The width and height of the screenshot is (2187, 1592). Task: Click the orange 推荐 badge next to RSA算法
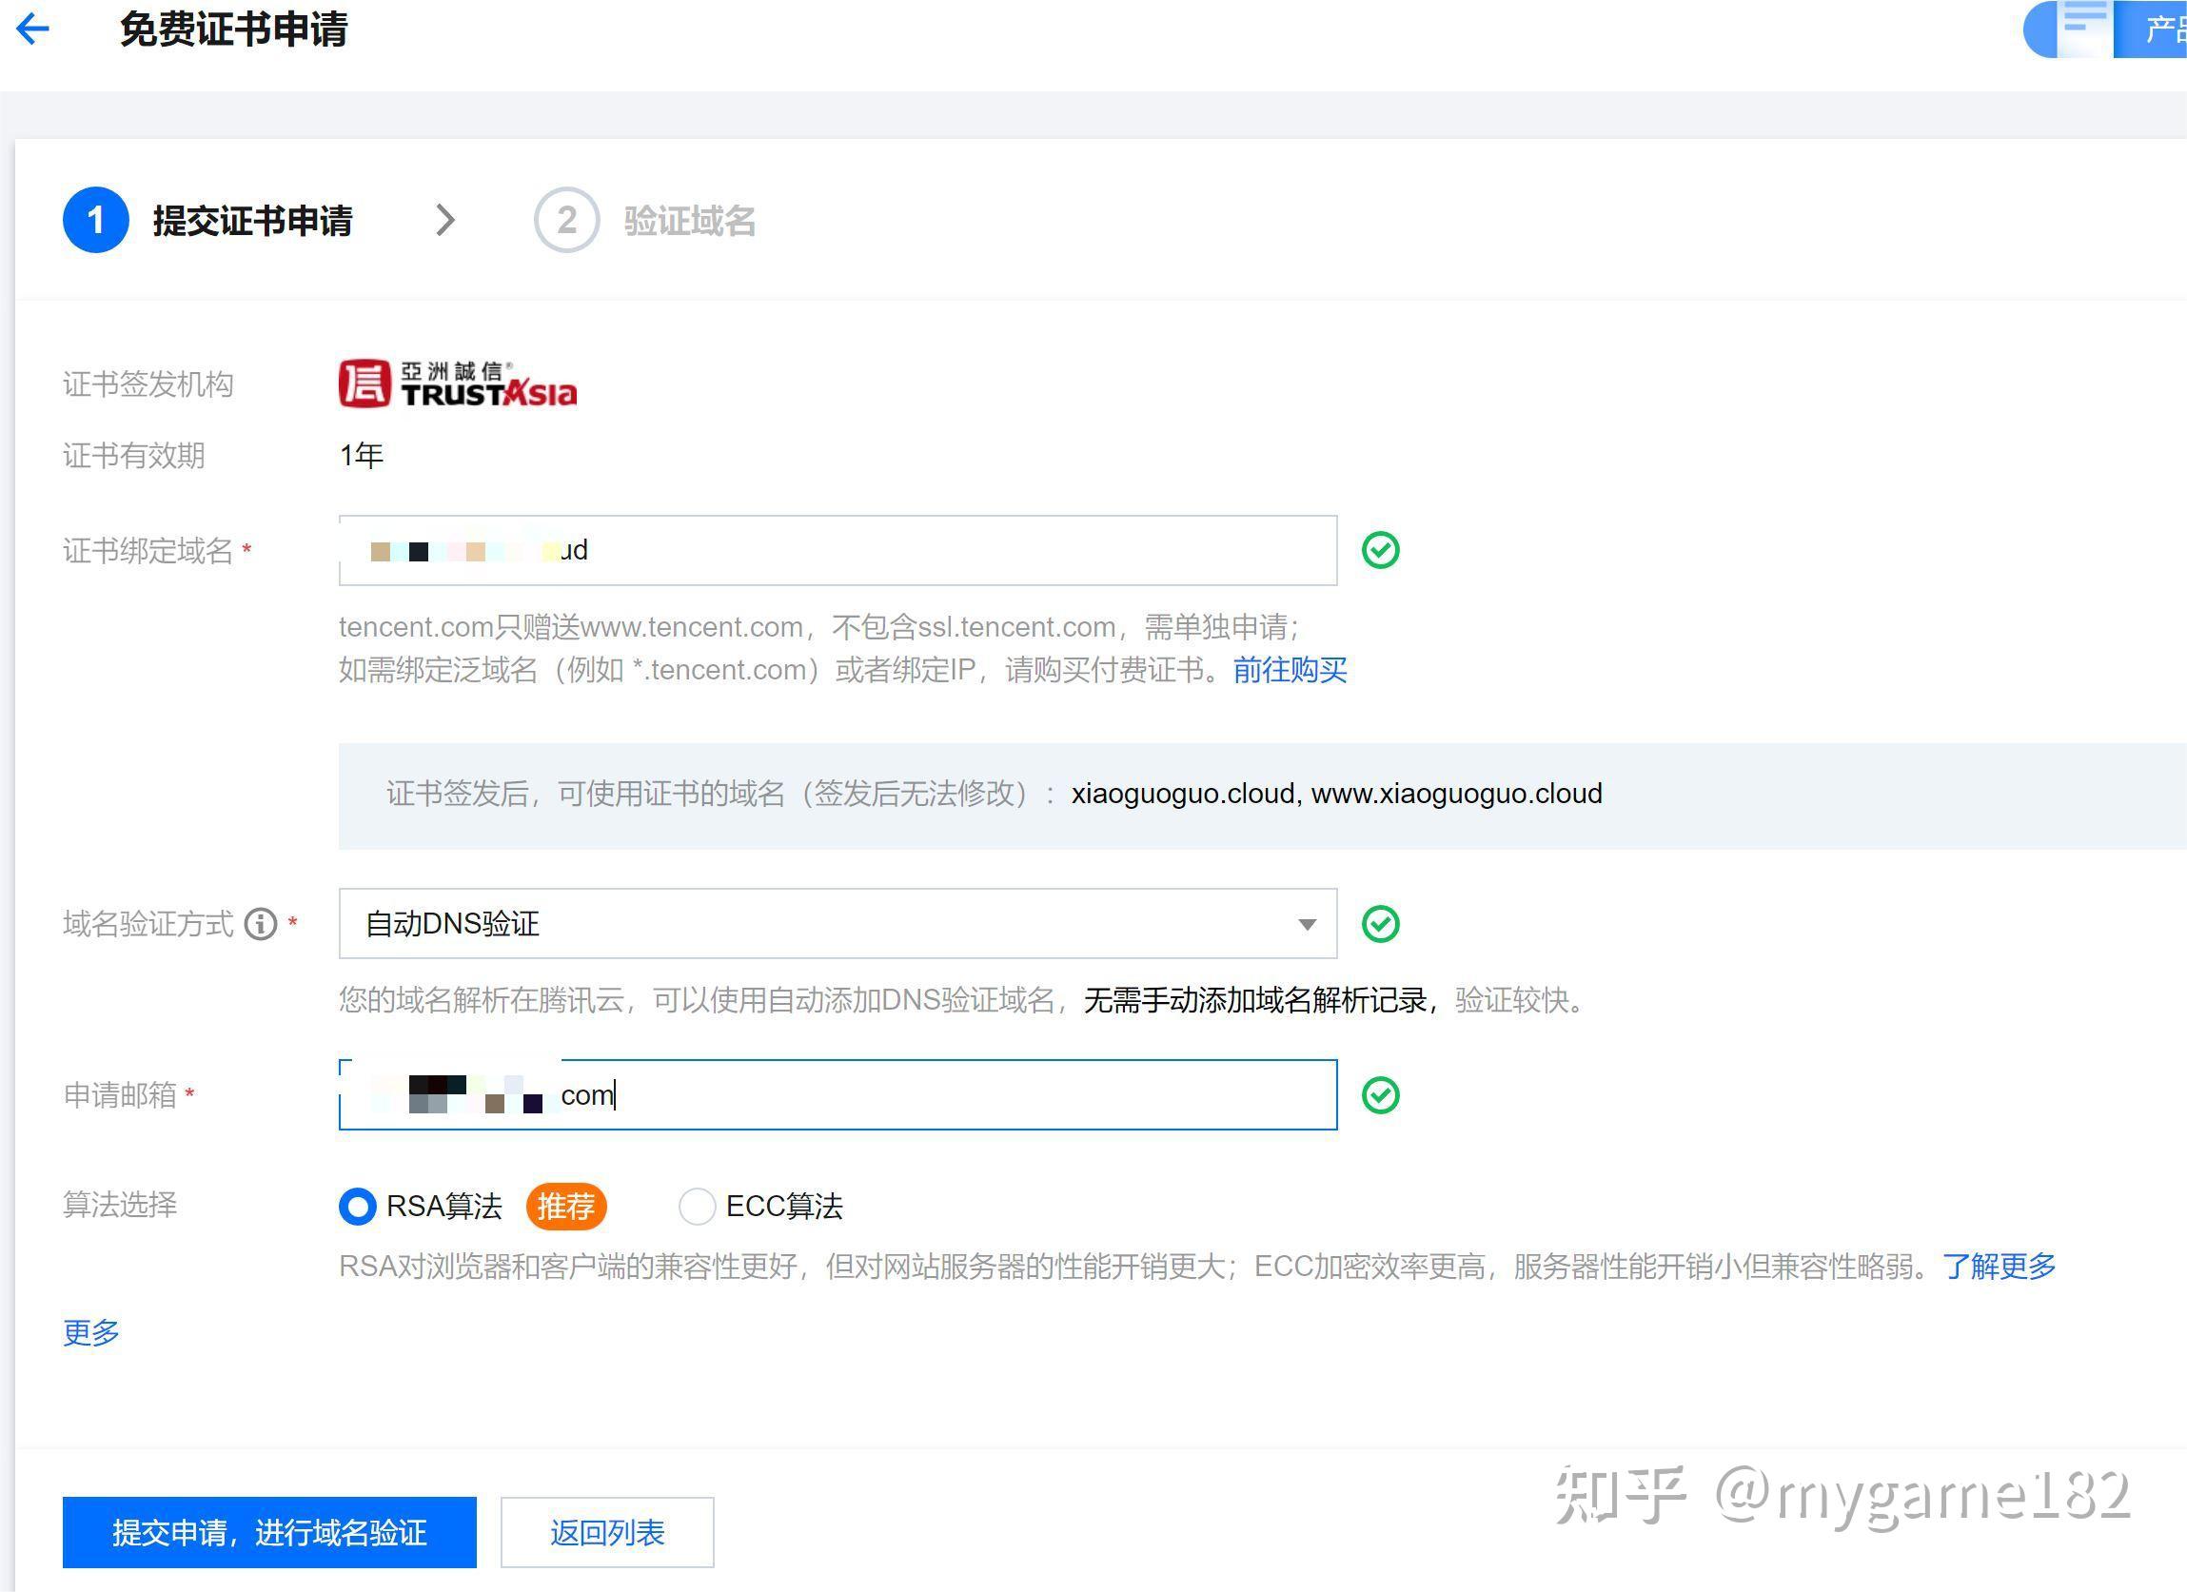[566, 1207]
